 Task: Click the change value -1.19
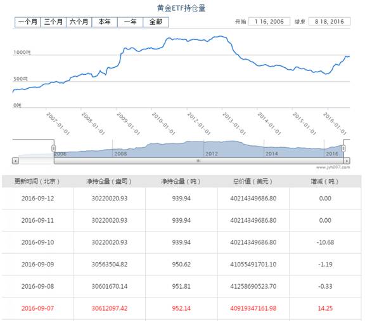tap(325, 265)
